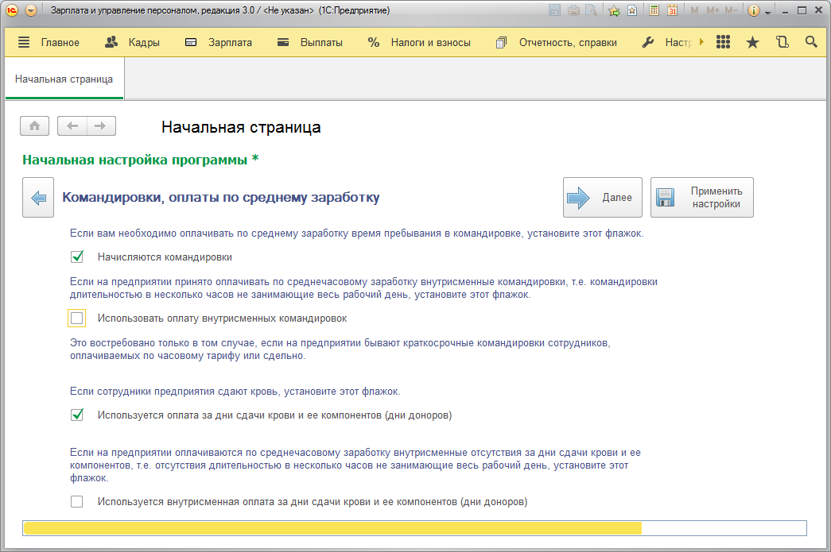Click the Favorites star in section panel
Screen dimensions: 831x552
[752, 42]
